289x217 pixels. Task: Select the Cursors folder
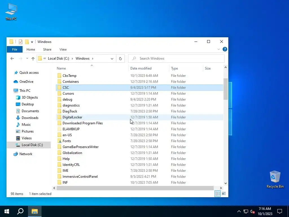139,93
